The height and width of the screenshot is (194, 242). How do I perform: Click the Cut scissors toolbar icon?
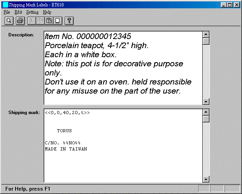point(32,20)
